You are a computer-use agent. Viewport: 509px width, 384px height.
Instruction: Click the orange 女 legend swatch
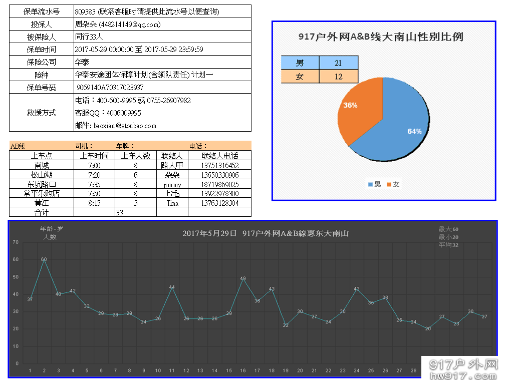(389, 185)
